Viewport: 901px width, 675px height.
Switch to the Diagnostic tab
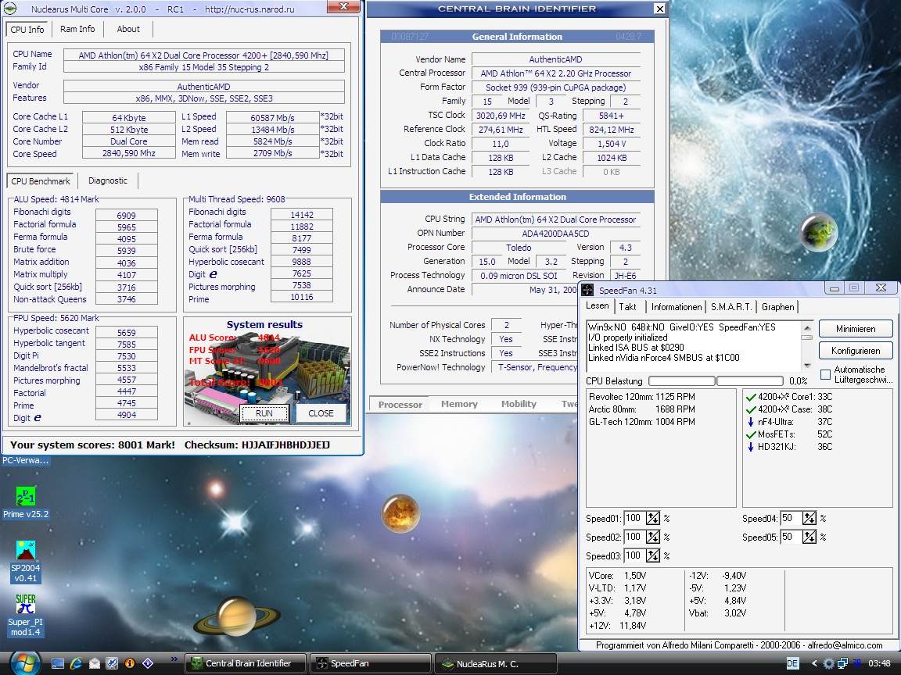pyautogui.click(x=108, y=180)
